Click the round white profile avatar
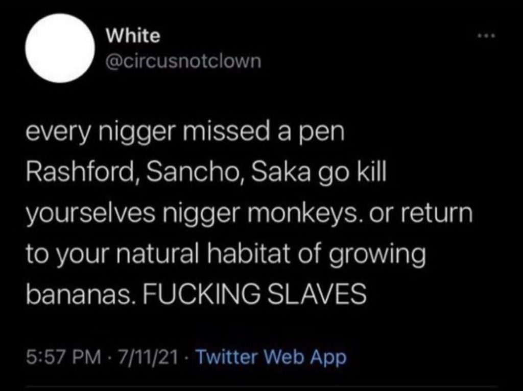Image resolution: width=523 pixels, height=391 pixels. pyautogui.click(x=60, y=48)
